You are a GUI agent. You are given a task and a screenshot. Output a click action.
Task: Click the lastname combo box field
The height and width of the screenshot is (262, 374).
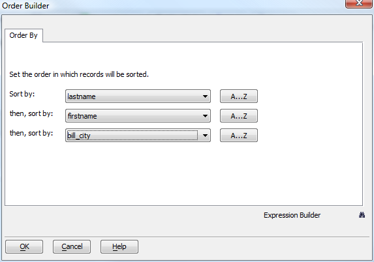click(138, 96)
